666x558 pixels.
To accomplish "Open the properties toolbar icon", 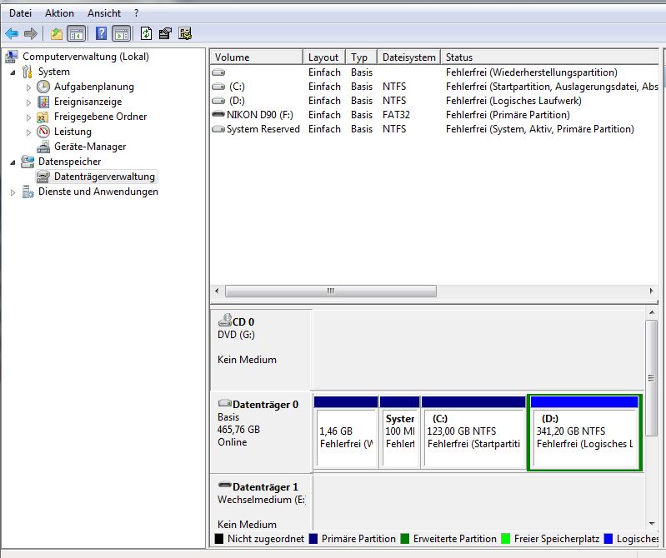I will point(165,33).
